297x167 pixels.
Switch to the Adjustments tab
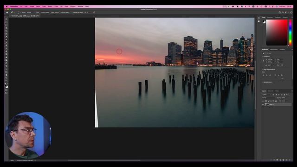274,50
